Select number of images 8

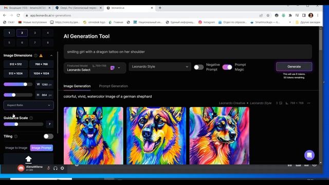coord(48,43)
